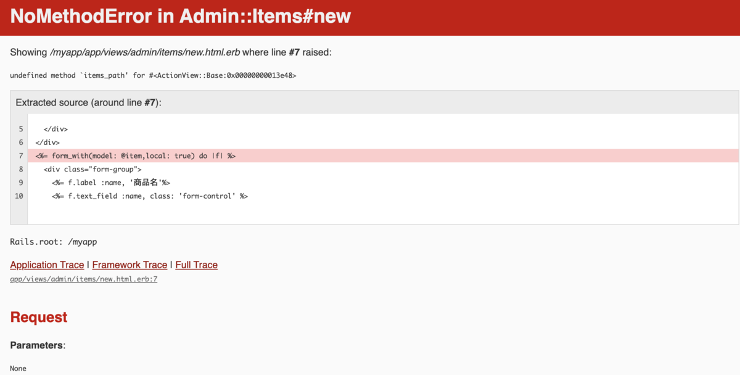Click the trace entry new.html.erb:7
Viewport: 740px width, 375px height.
pyautogui.click(x=83, y=279)
